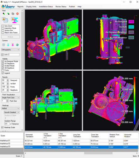Select the hospitalcup-02 scan row
The width and height of the screenshot is (139, 158).
click(x=12, y=143)
